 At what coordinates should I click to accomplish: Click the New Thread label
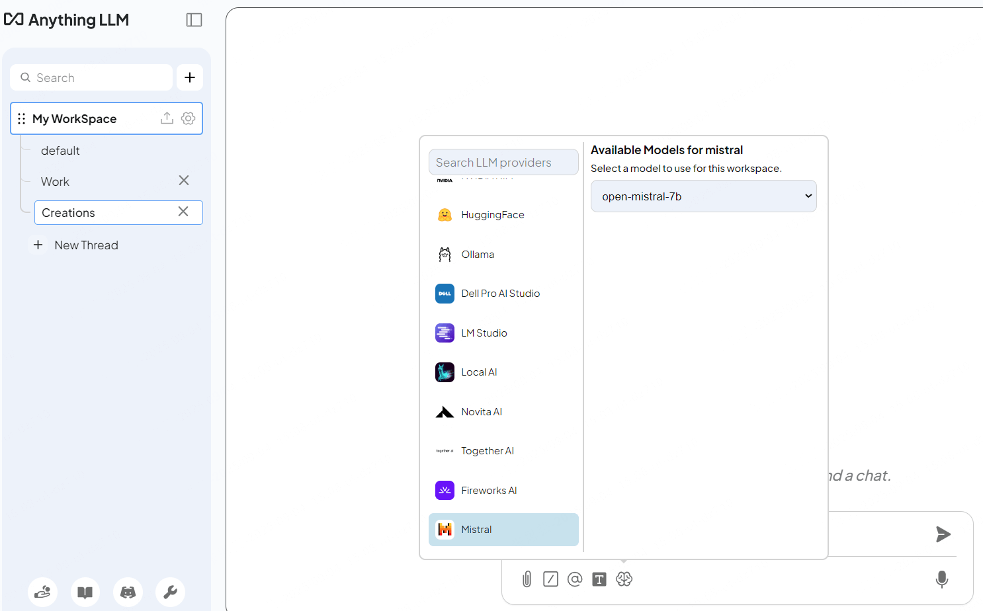pyautogui.click(x=87, y=245)
